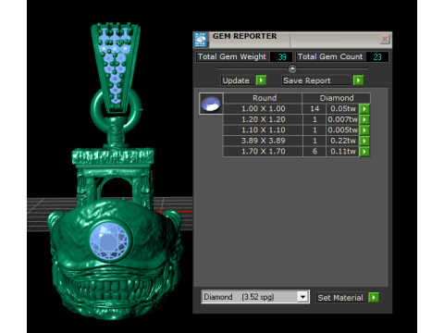Click the Diamond column header
The width and height of the screenshot is (444, 333).
point(337,98)
